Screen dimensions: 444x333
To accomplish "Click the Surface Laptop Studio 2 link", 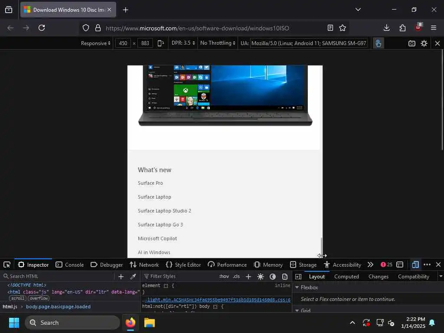I will tap(164, 211).
